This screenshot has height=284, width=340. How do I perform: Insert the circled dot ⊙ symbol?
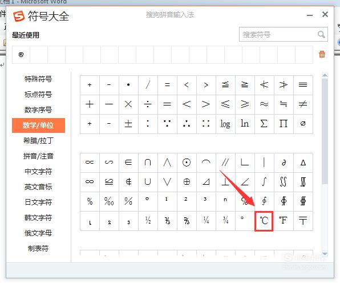point(187,163)
